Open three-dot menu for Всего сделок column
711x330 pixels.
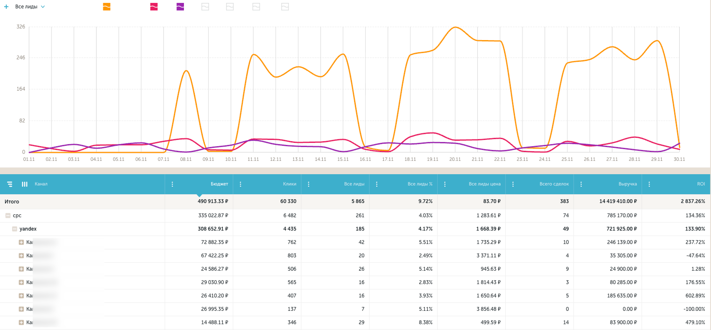point(513,184)
